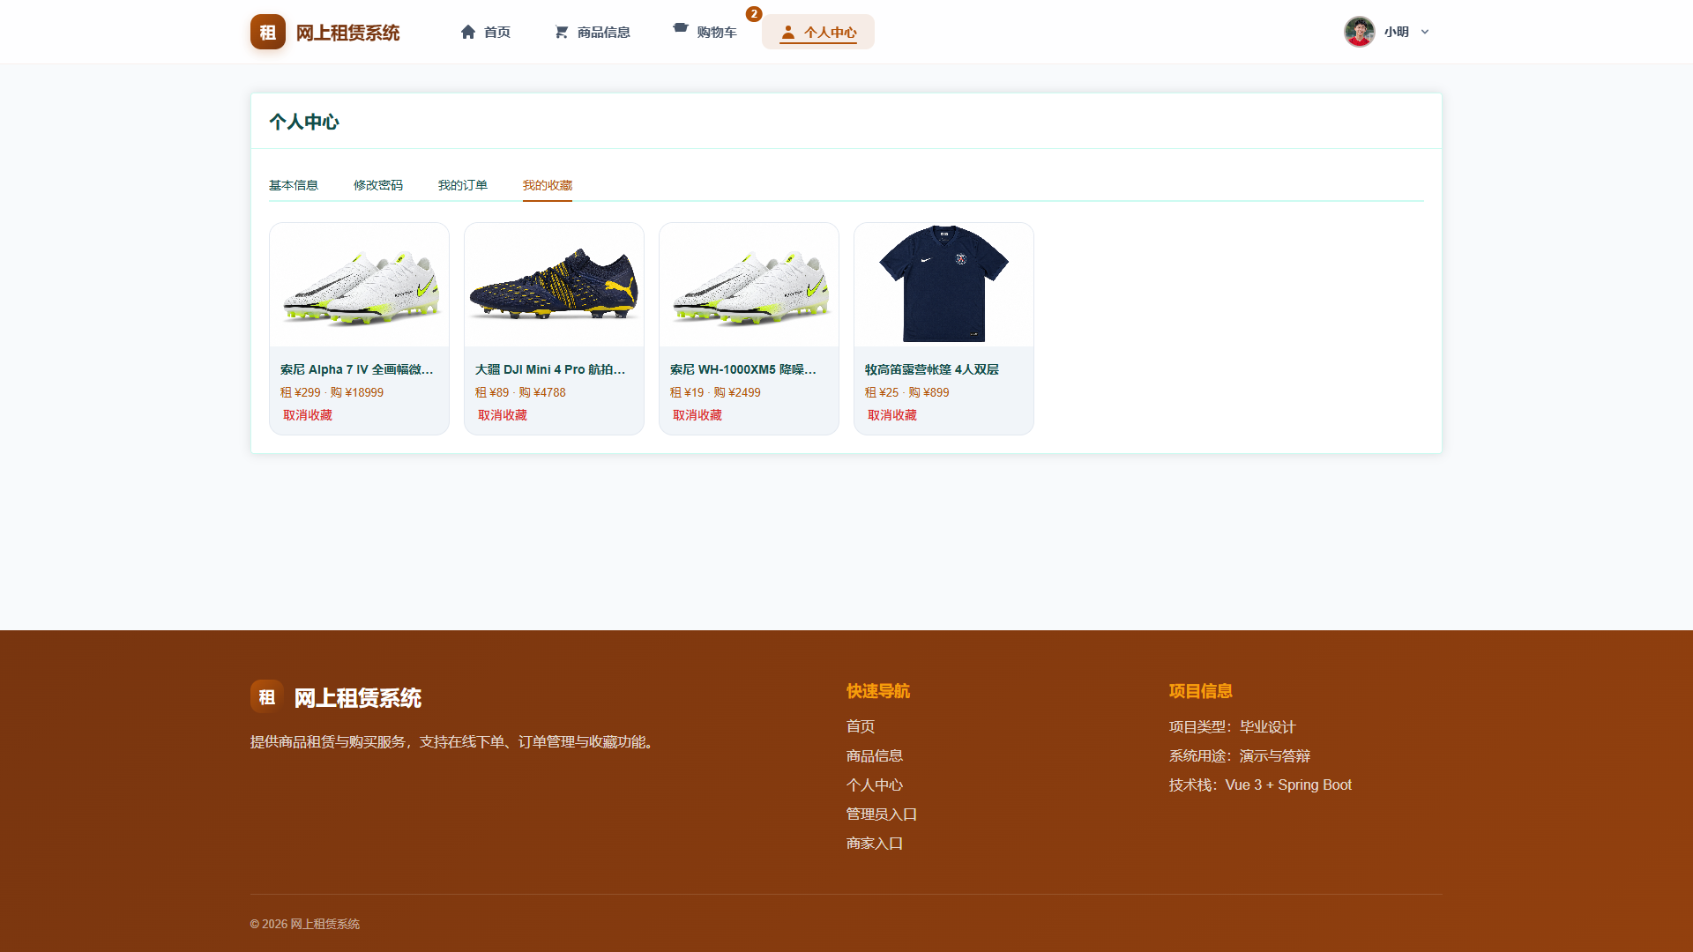
Task: Open the footer 首页 link
Action: pos(861,726)
